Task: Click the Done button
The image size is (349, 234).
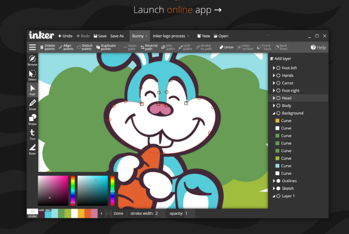Action: [x=118, y=214]
